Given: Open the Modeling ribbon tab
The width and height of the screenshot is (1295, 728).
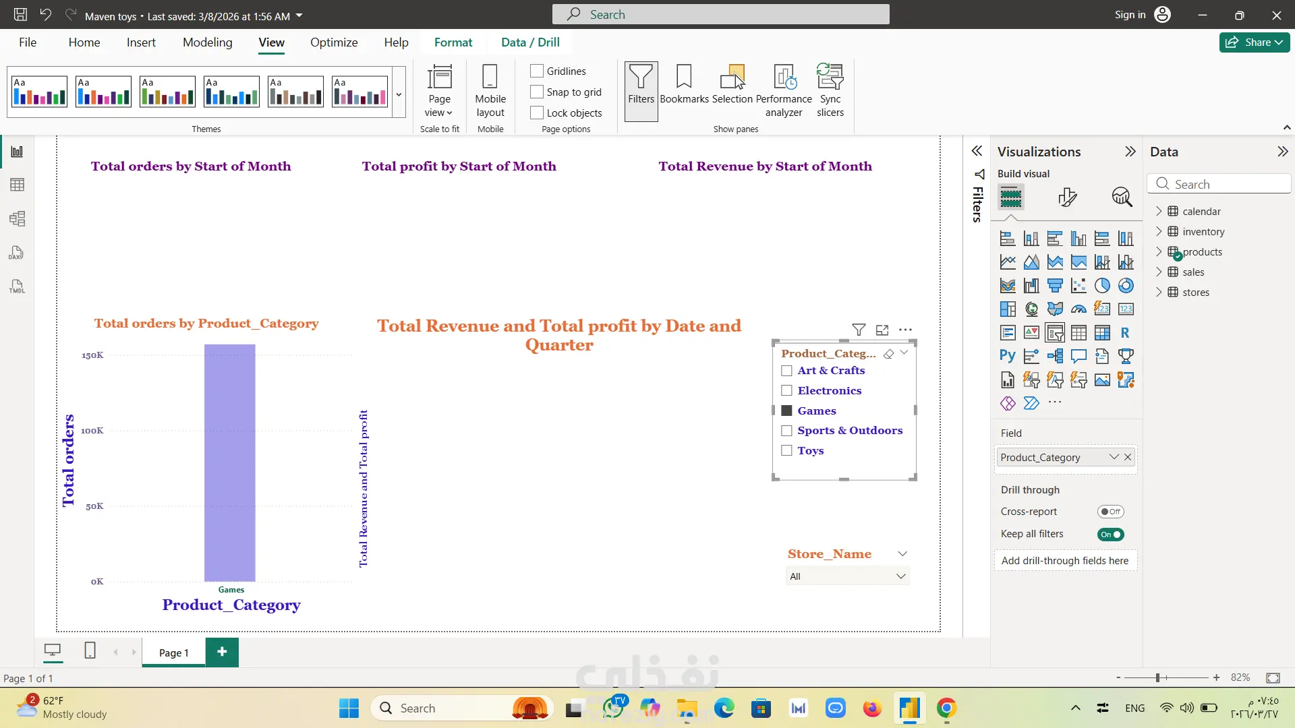Looking at the screenshot, I should [x=207, y=42].
